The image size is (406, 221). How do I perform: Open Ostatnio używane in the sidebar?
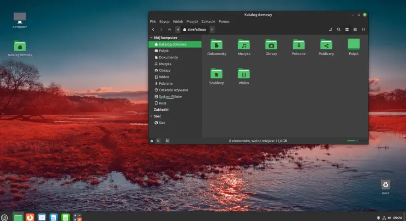pos(175,90)
